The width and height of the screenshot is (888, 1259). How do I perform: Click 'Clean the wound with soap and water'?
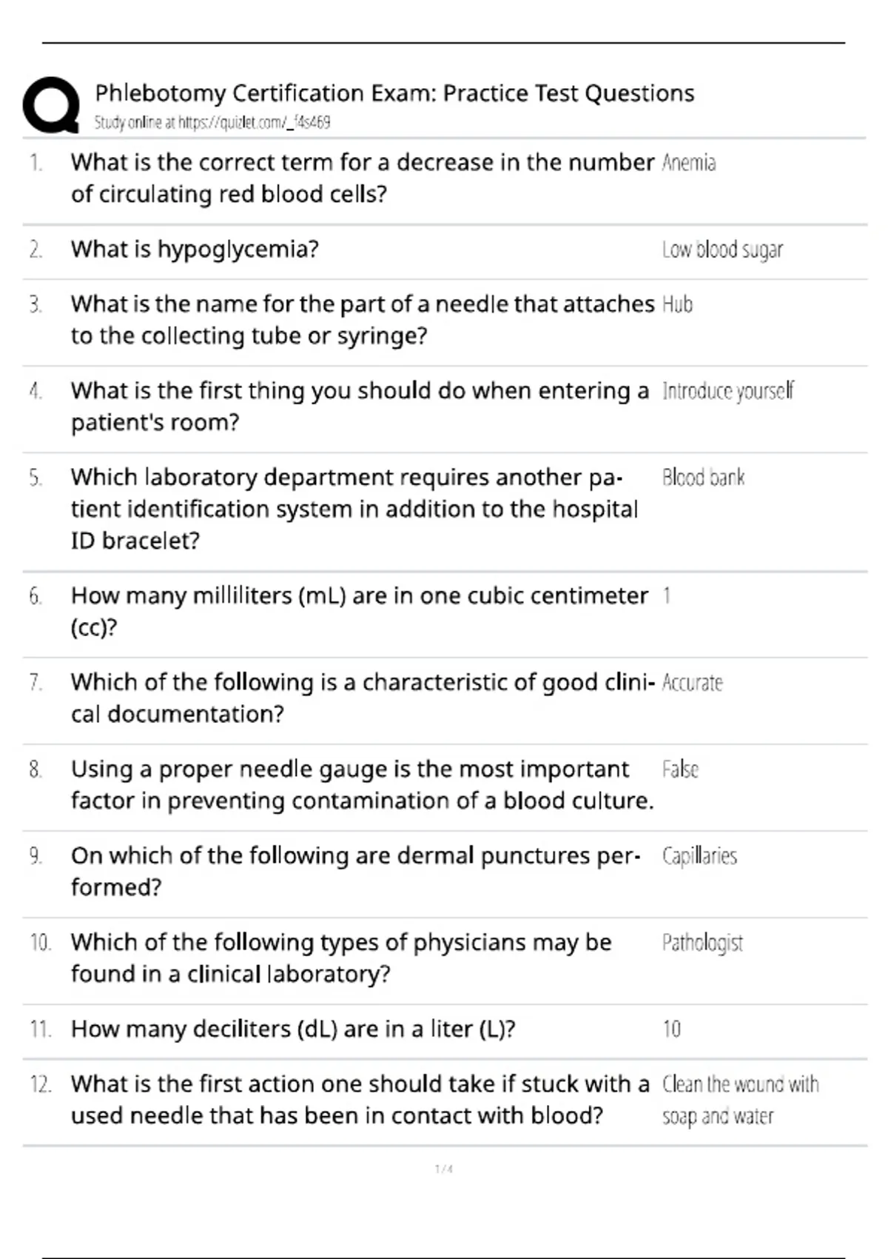pos(741,1100)
